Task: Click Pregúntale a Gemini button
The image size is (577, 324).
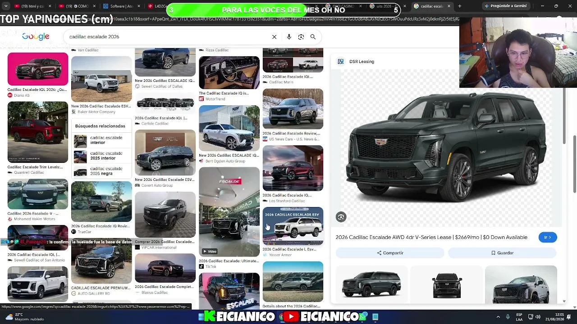Action: 505,6
